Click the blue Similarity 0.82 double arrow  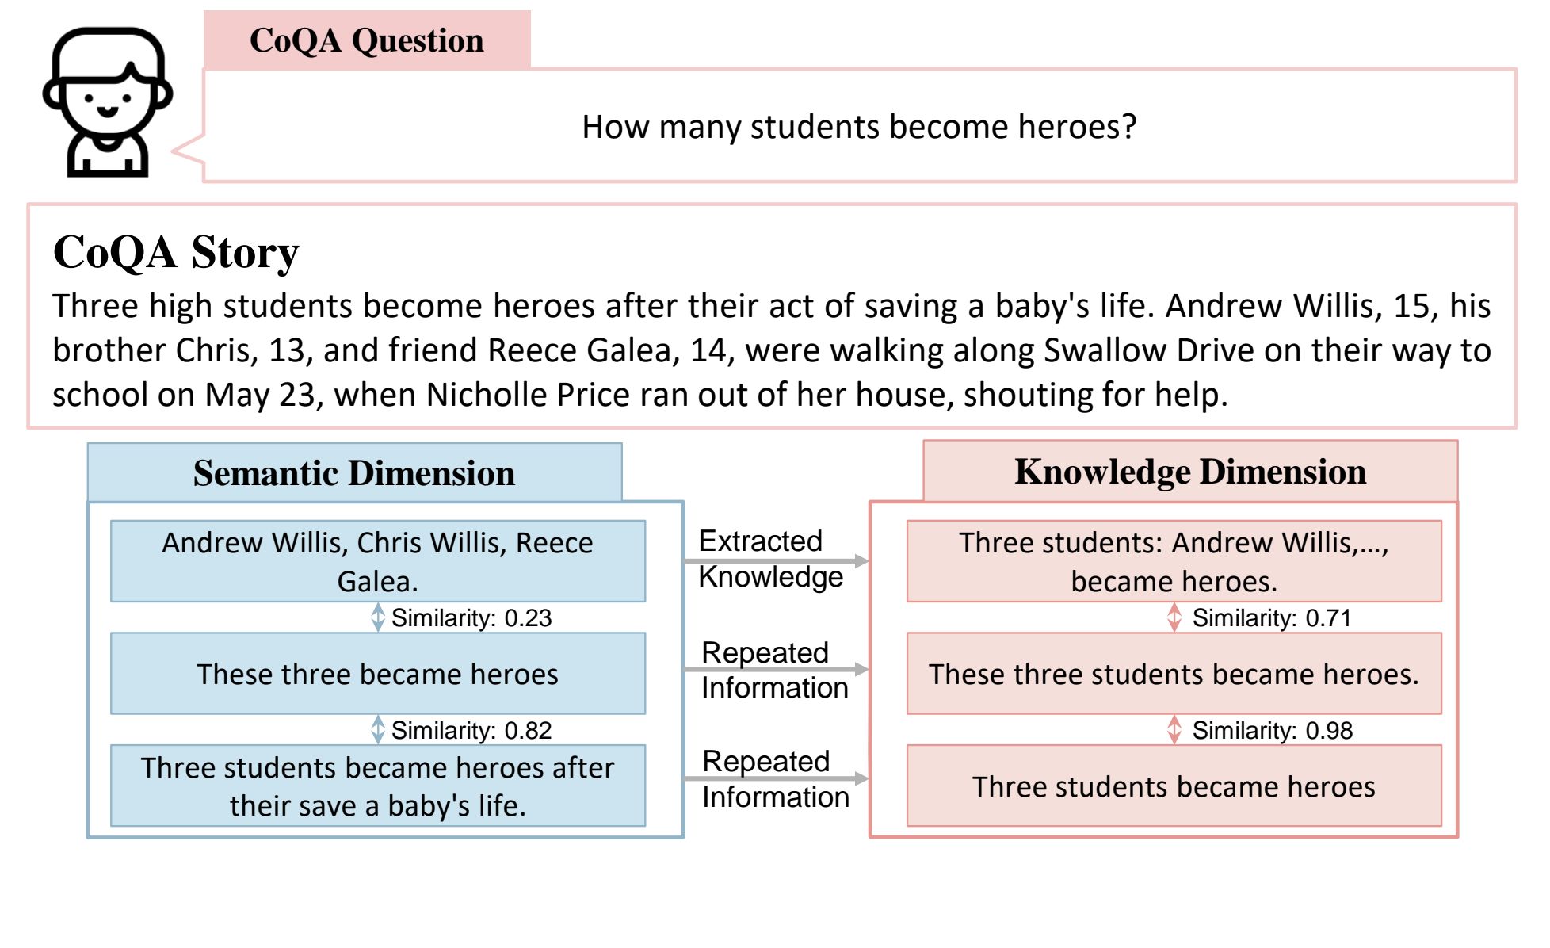378,730
